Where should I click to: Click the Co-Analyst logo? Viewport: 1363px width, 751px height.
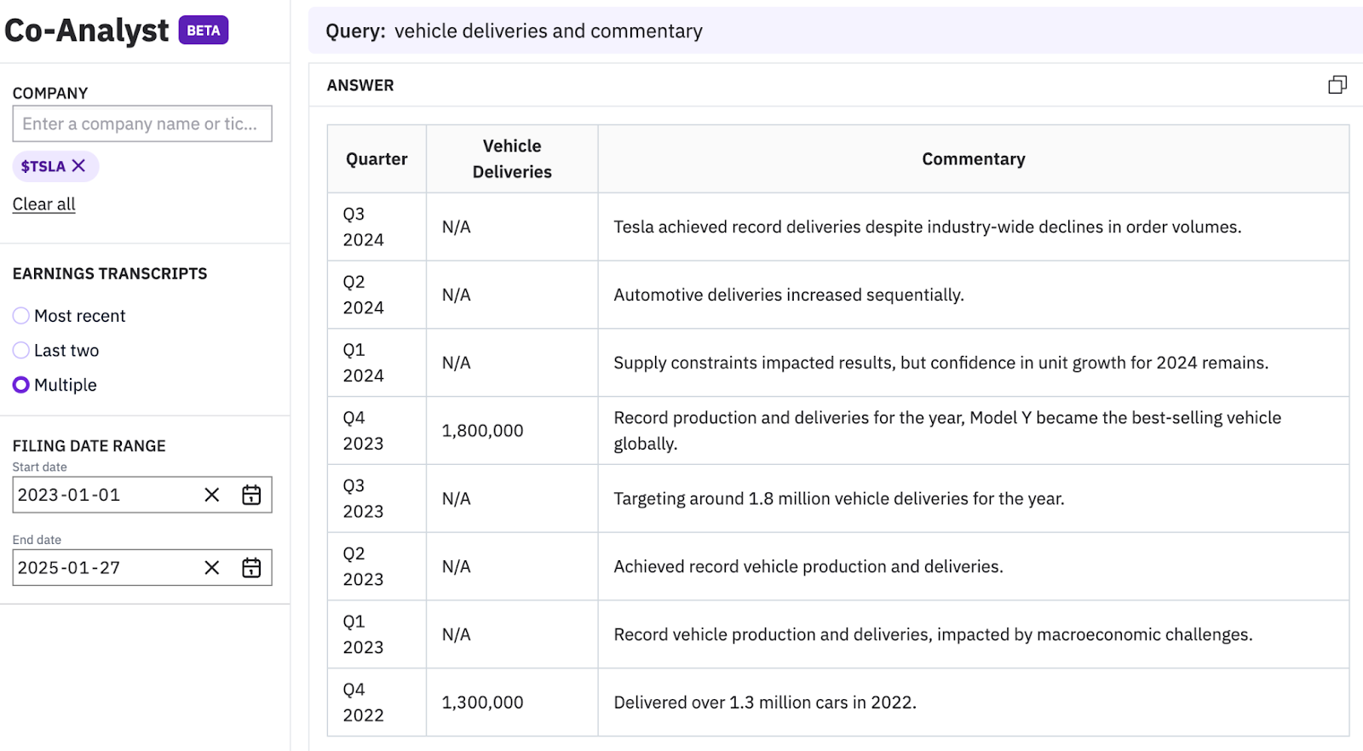click(86, 31)
